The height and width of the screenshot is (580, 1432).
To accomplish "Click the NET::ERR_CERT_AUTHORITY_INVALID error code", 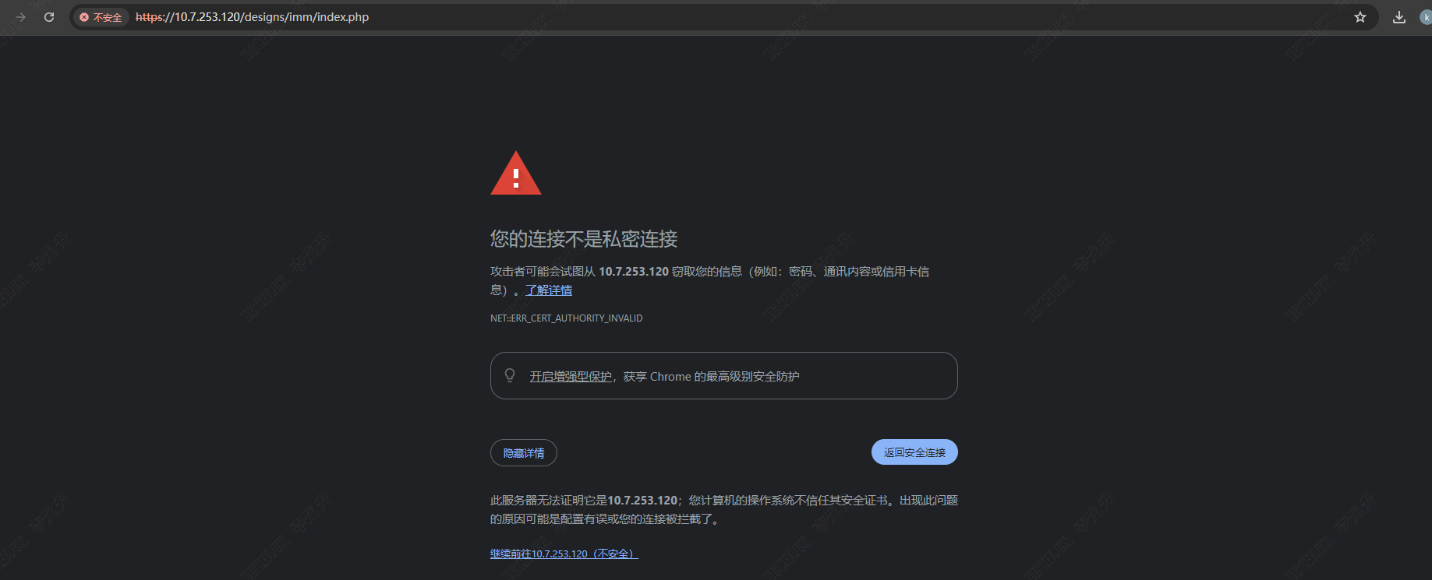I will click(566, 318).
